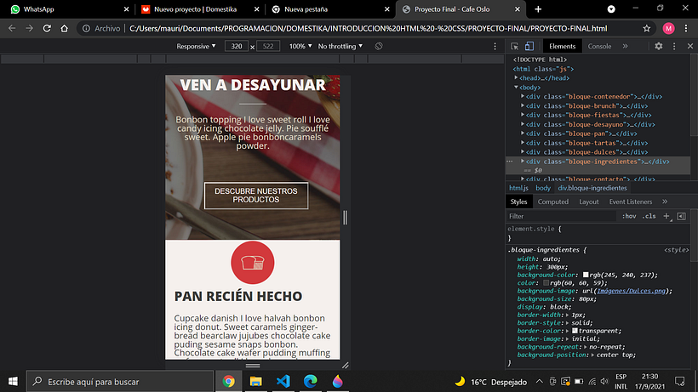The height and width of the screenshot is (392, 698).
Task: Click the viewport height field 522
Action: point(268,46)
